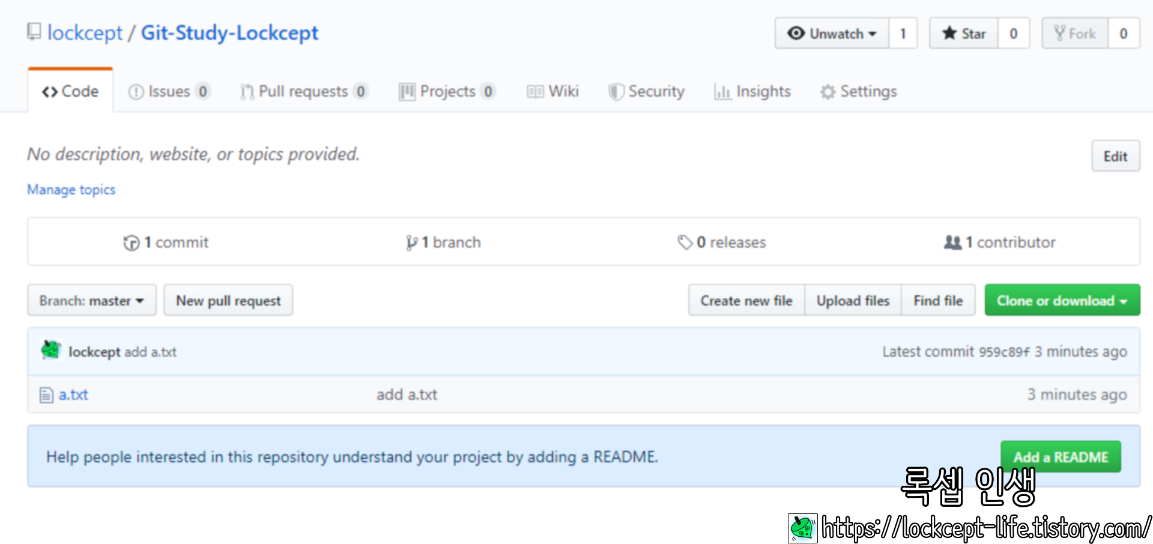Click the contributors people icon
Image resolution: width=1153 pixels, height=544 pixels.
952,243
